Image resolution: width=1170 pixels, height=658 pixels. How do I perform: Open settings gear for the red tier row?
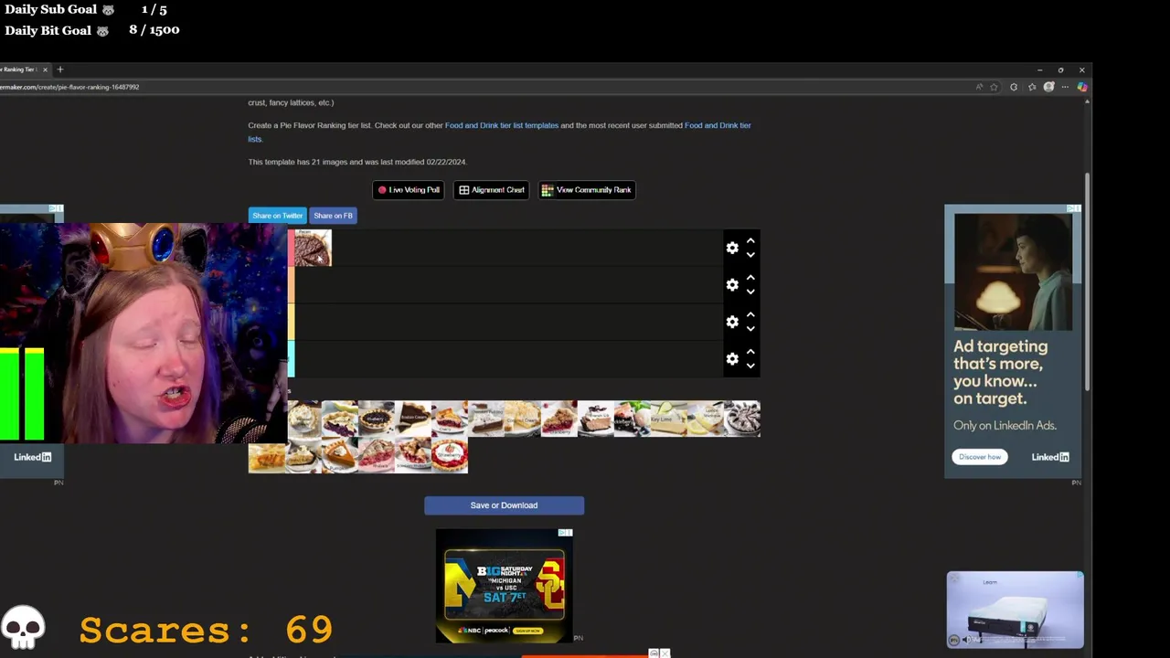(x=732, y=248)
